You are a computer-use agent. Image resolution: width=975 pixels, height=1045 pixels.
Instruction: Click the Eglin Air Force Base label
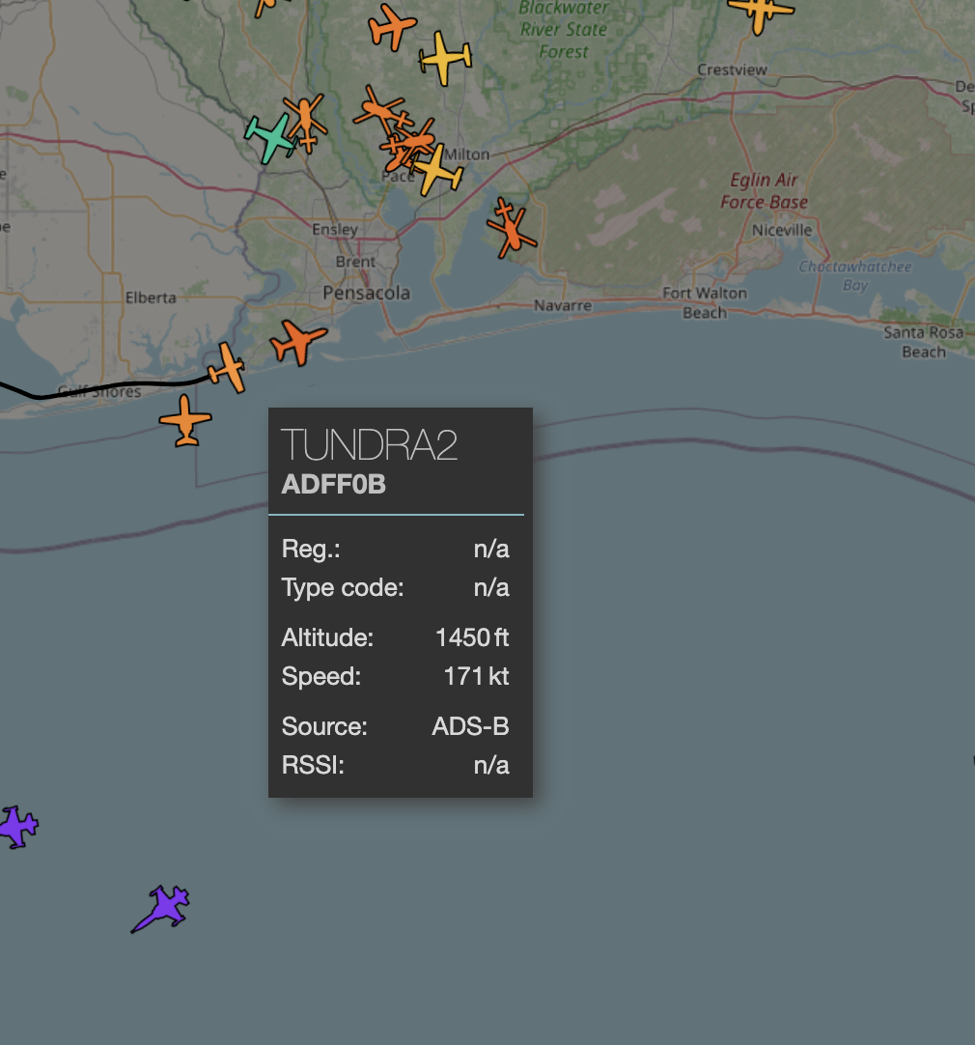[764, 191]
